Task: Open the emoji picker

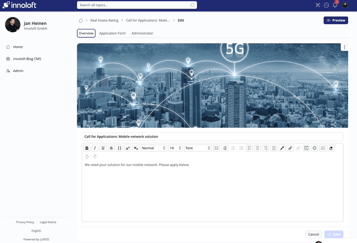Action: tap(315, 148)
